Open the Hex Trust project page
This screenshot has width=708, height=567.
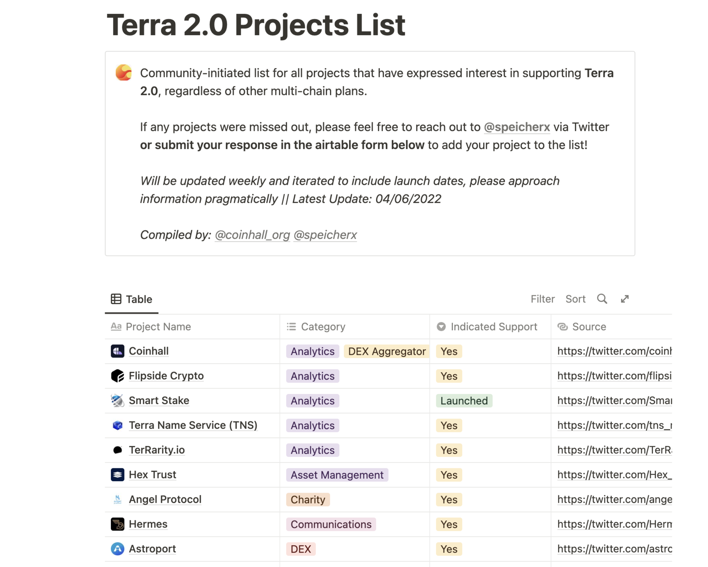[x=152, y=475]
